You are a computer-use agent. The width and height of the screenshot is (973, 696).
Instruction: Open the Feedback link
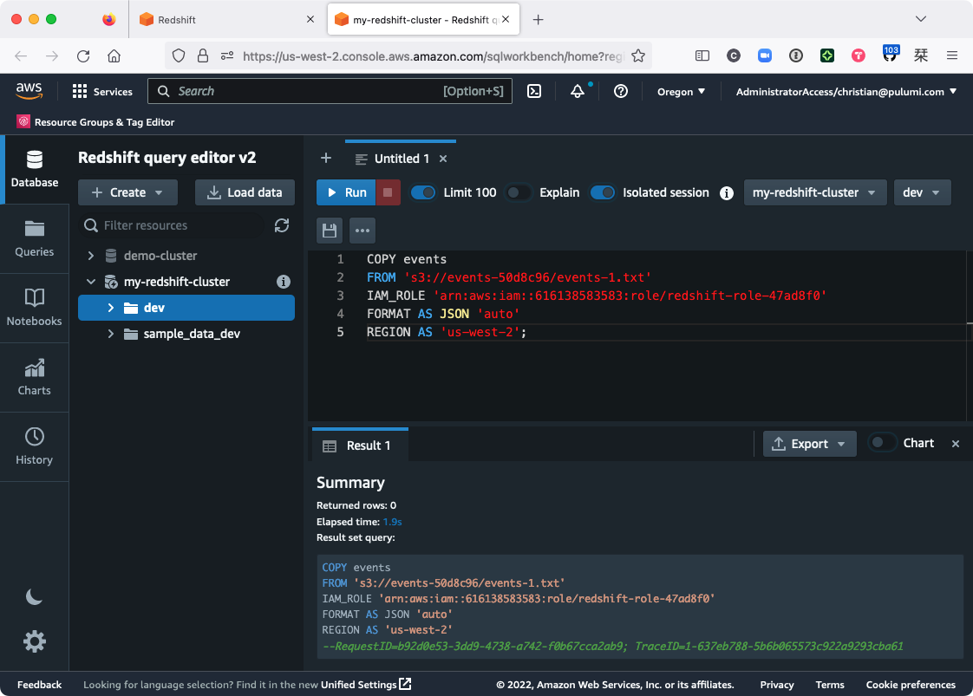pyautogui.click(x=39, y=684)
